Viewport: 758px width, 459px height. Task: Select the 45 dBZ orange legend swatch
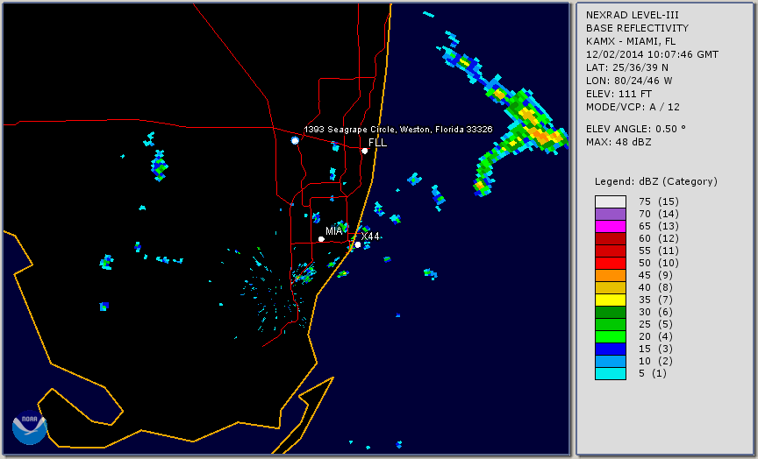pyautogui.click(x=611, y=276)
